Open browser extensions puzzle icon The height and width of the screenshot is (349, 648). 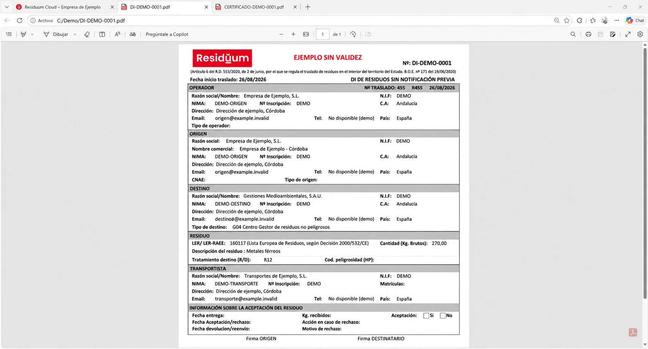pos(579,20)
